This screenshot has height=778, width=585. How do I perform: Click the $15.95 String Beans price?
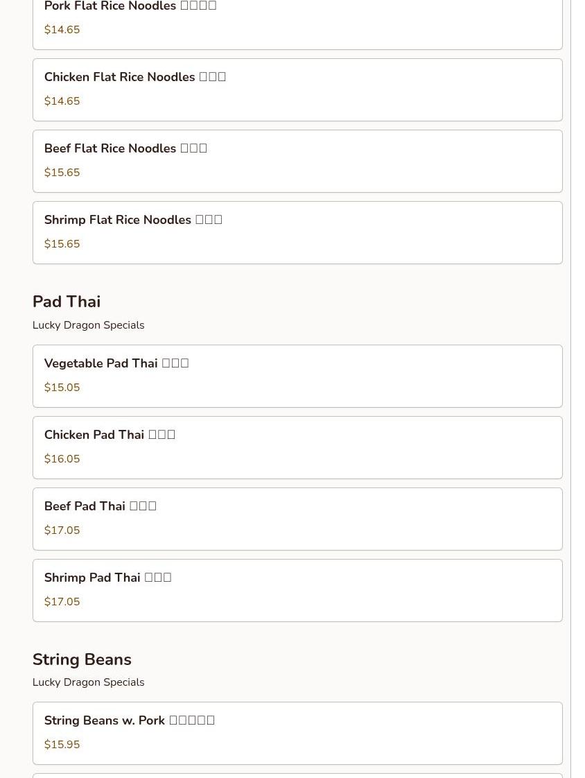pyautogui.click(x=62, y=745)
